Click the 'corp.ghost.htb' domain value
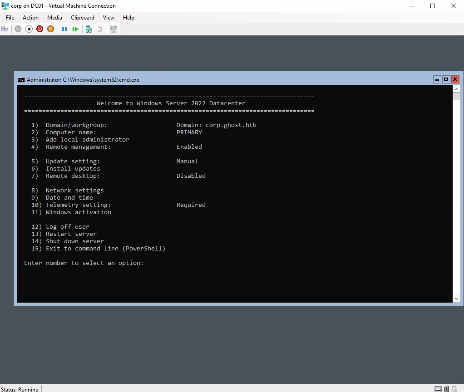Screen dimensions: 464x392 231,125
